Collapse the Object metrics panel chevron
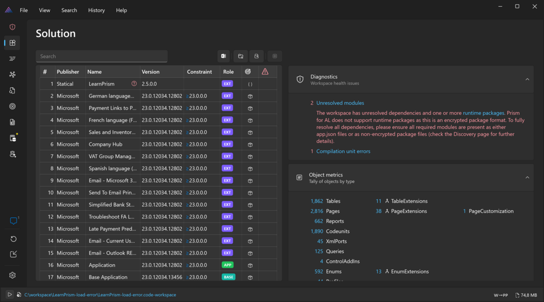Viewport: 544px width, 302px height. click(x=527, y=177)
